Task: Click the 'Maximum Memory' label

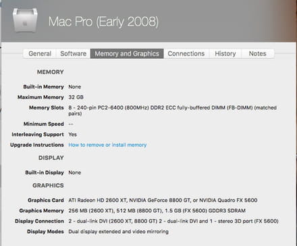Action: tap(40, 97)
